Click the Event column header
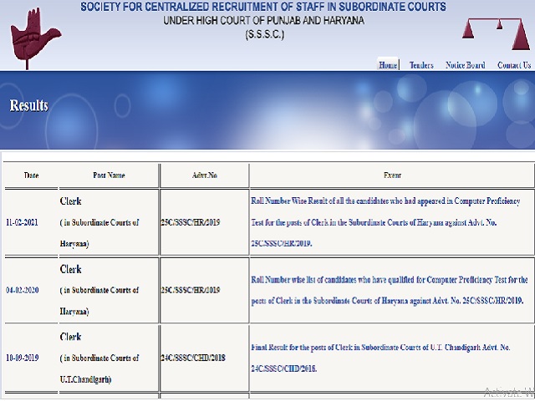 (x=392, y=175)
